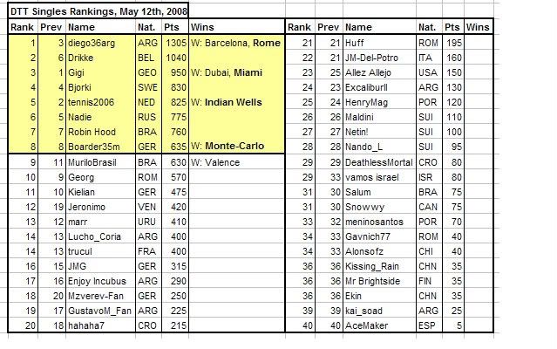
Task: Select the Jeronimo nationality cell VEN
Action: pyautogui.click(x=149, y=207)
